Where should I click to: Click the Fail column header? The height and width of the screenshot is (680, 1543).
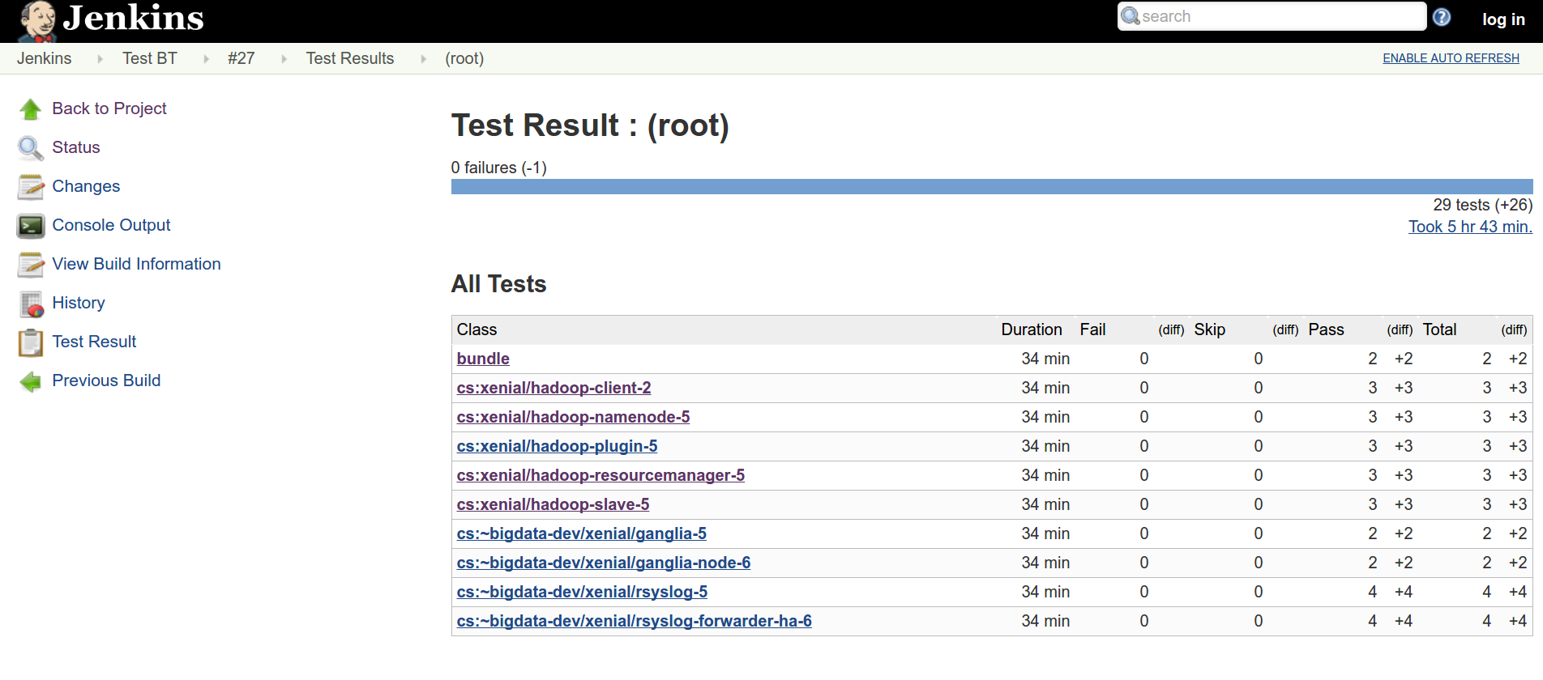tap(1092, 329)
